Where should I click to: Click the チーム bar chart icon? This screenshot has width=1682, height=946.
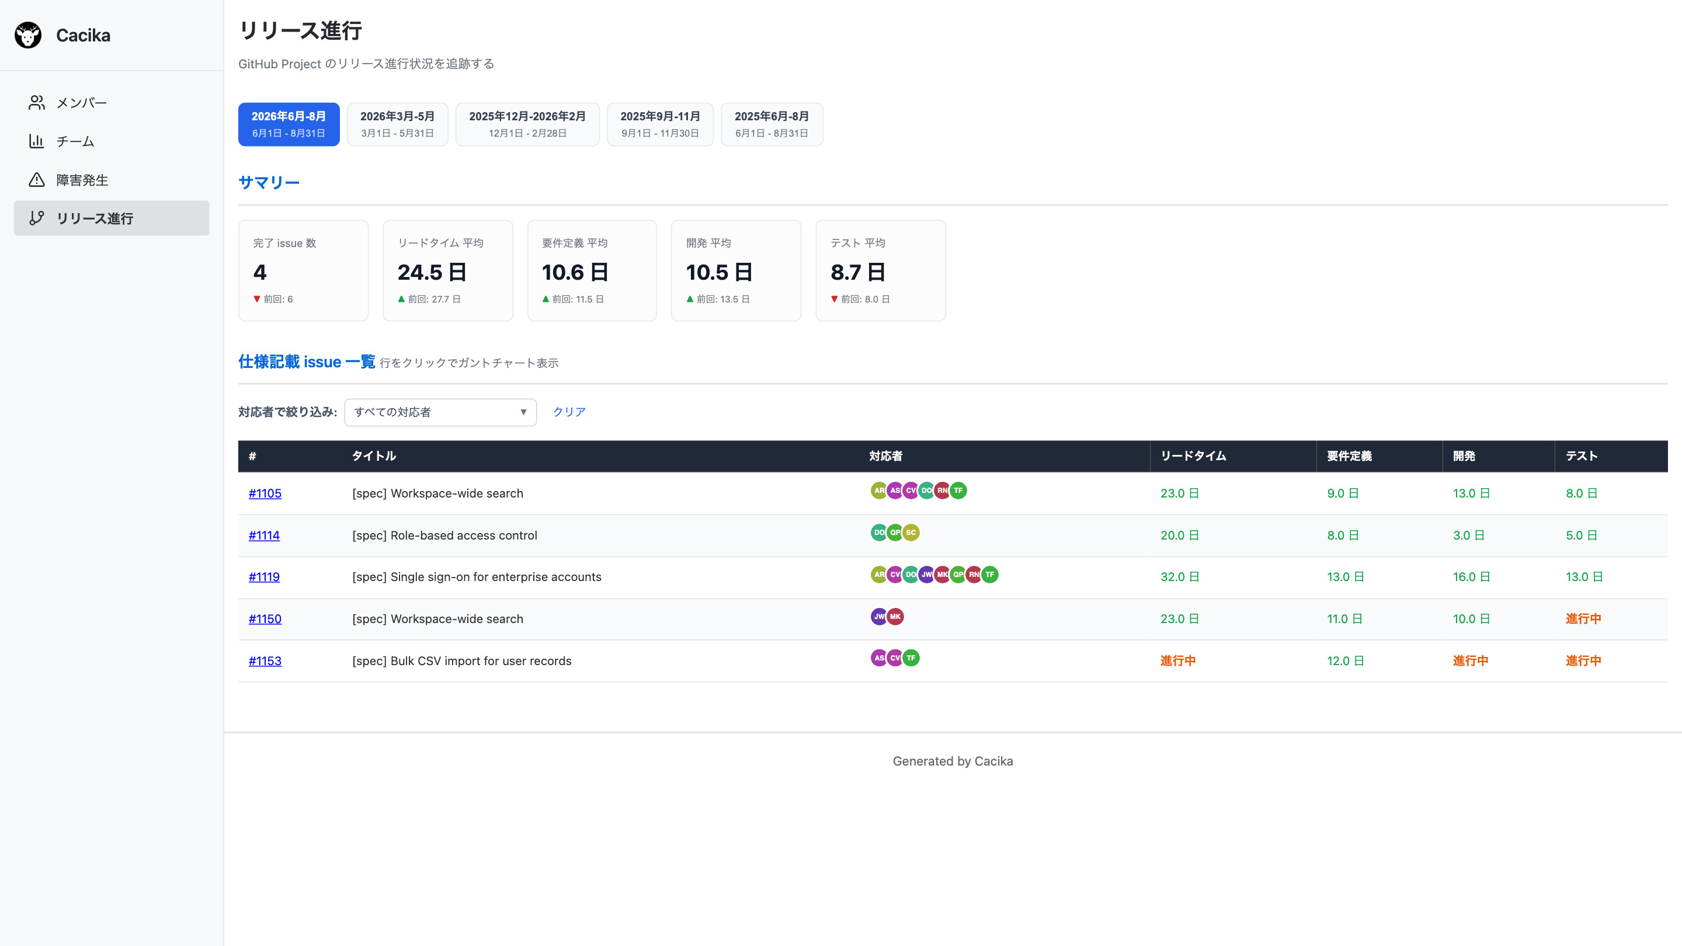[x=37, y=141]
